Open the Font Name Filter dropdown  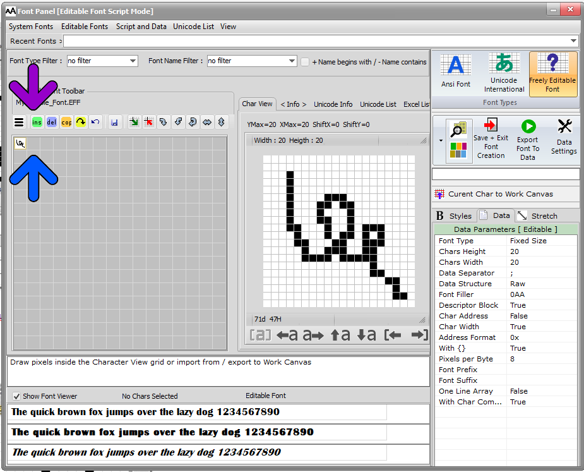coord(252,61)
